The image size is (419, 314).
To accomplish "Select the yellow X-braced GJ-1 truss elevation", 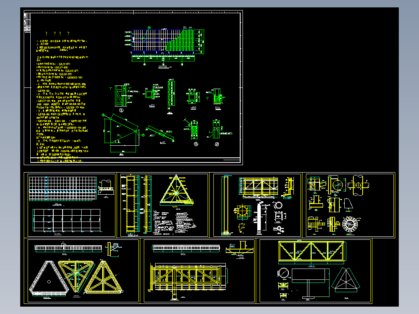I will [312, 251].
